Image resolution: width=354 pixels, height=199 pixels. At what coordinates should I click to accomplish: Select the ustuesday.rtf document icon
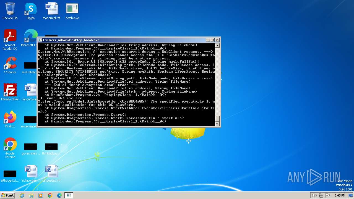coord(51,174)
